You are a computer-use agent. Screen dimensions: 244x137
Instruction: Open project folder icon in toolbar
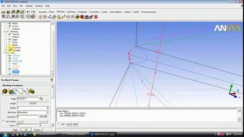3,12
